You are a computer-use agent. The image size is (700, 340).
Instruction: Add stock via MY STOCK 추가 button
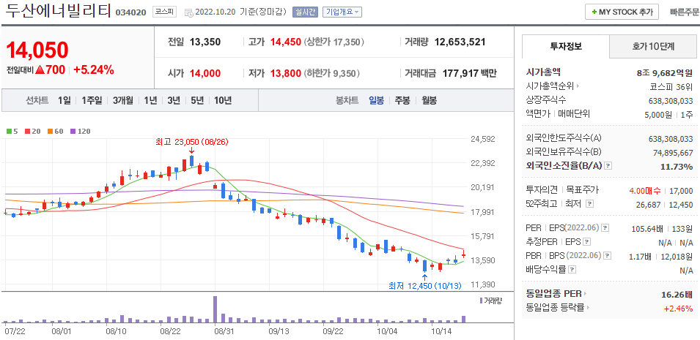pos(622,12)
